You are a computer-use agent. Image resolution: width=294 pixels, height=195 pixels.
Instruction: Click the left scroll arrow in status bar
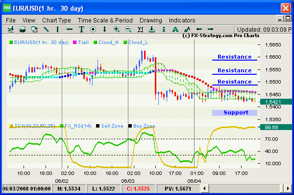tap(204, 188)
